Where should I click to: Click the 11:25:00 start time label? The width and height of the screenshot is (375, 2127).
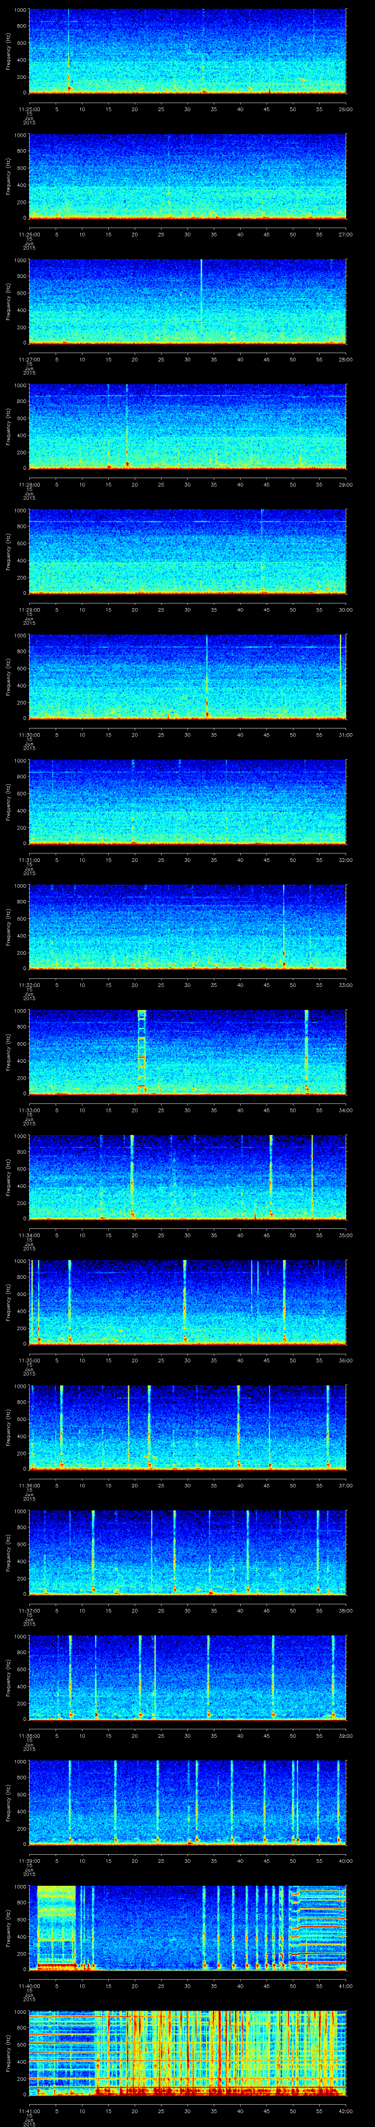tap(29, 109)
